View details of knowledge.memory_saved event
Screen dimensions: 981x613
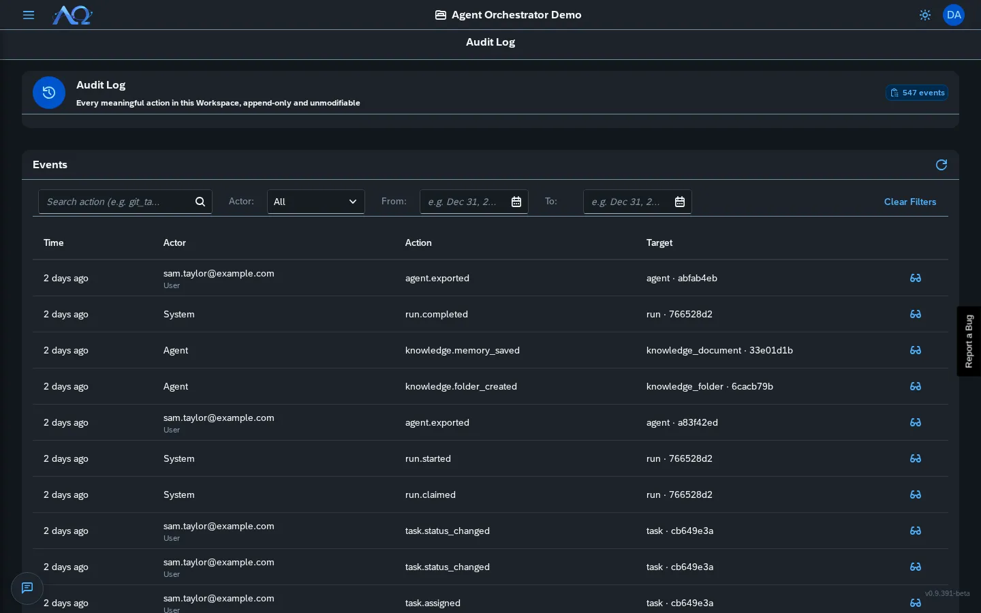coord(916,350)
